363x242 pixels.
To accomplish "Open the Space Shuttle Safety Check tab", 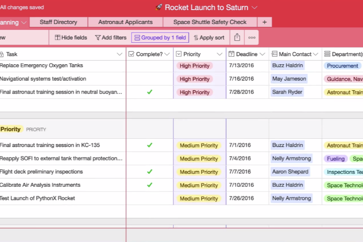I will 210,22.
